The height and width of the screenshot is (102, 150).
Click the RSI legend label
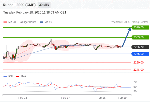tap(10, 76)
